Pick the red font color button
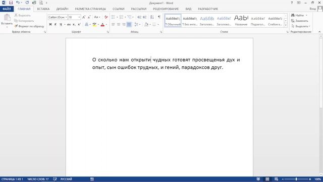The height and width of the screenshot is (182, 323). click(102, 24)
